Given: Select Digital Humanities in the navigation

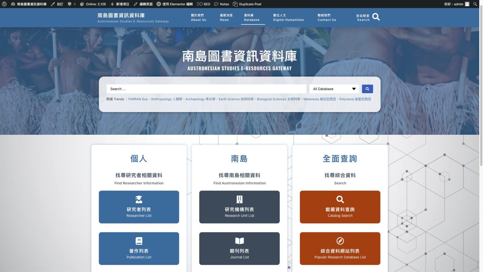Looking at the screenshot, I should [x=288, y=18].
